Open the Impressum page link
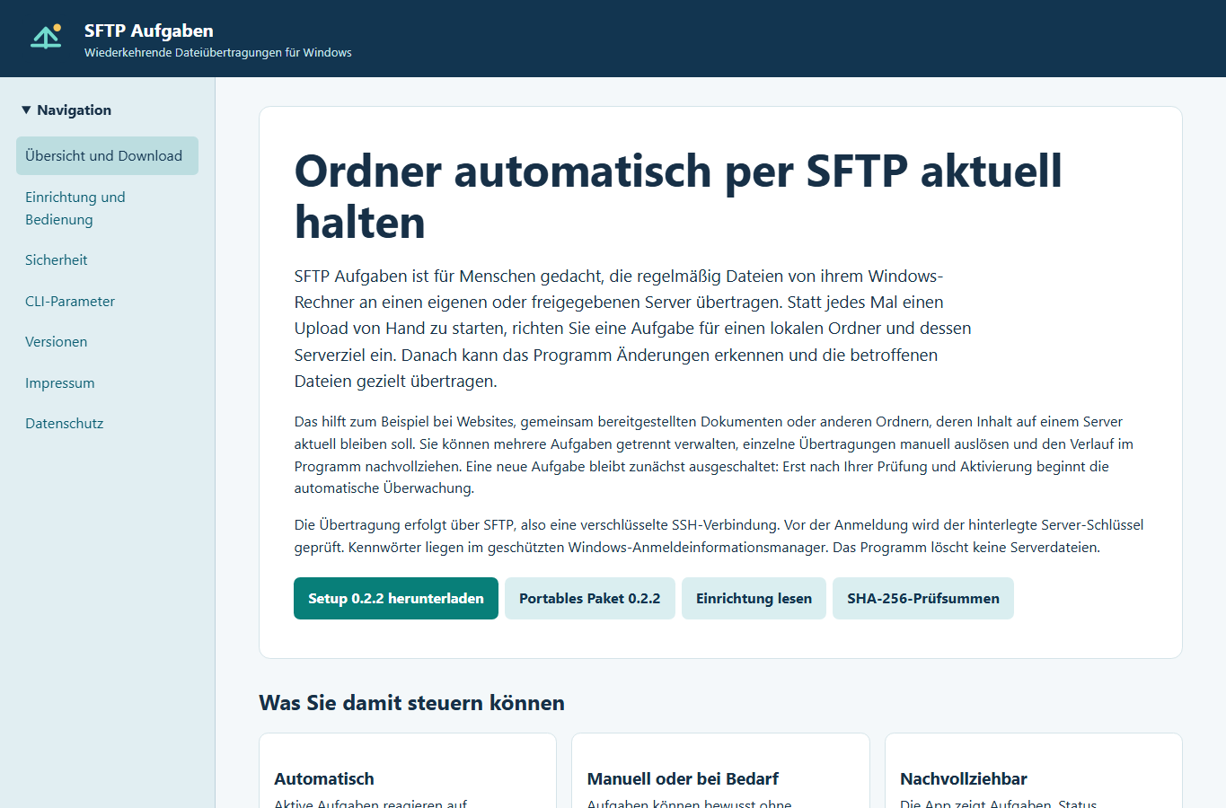1226x808 pixels. coord(107,383)
